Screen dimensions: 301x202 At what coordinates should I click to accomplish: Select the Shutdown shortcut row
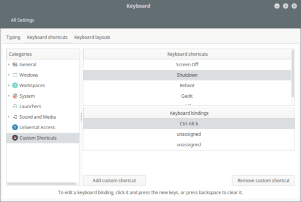(x=187, y=75)
